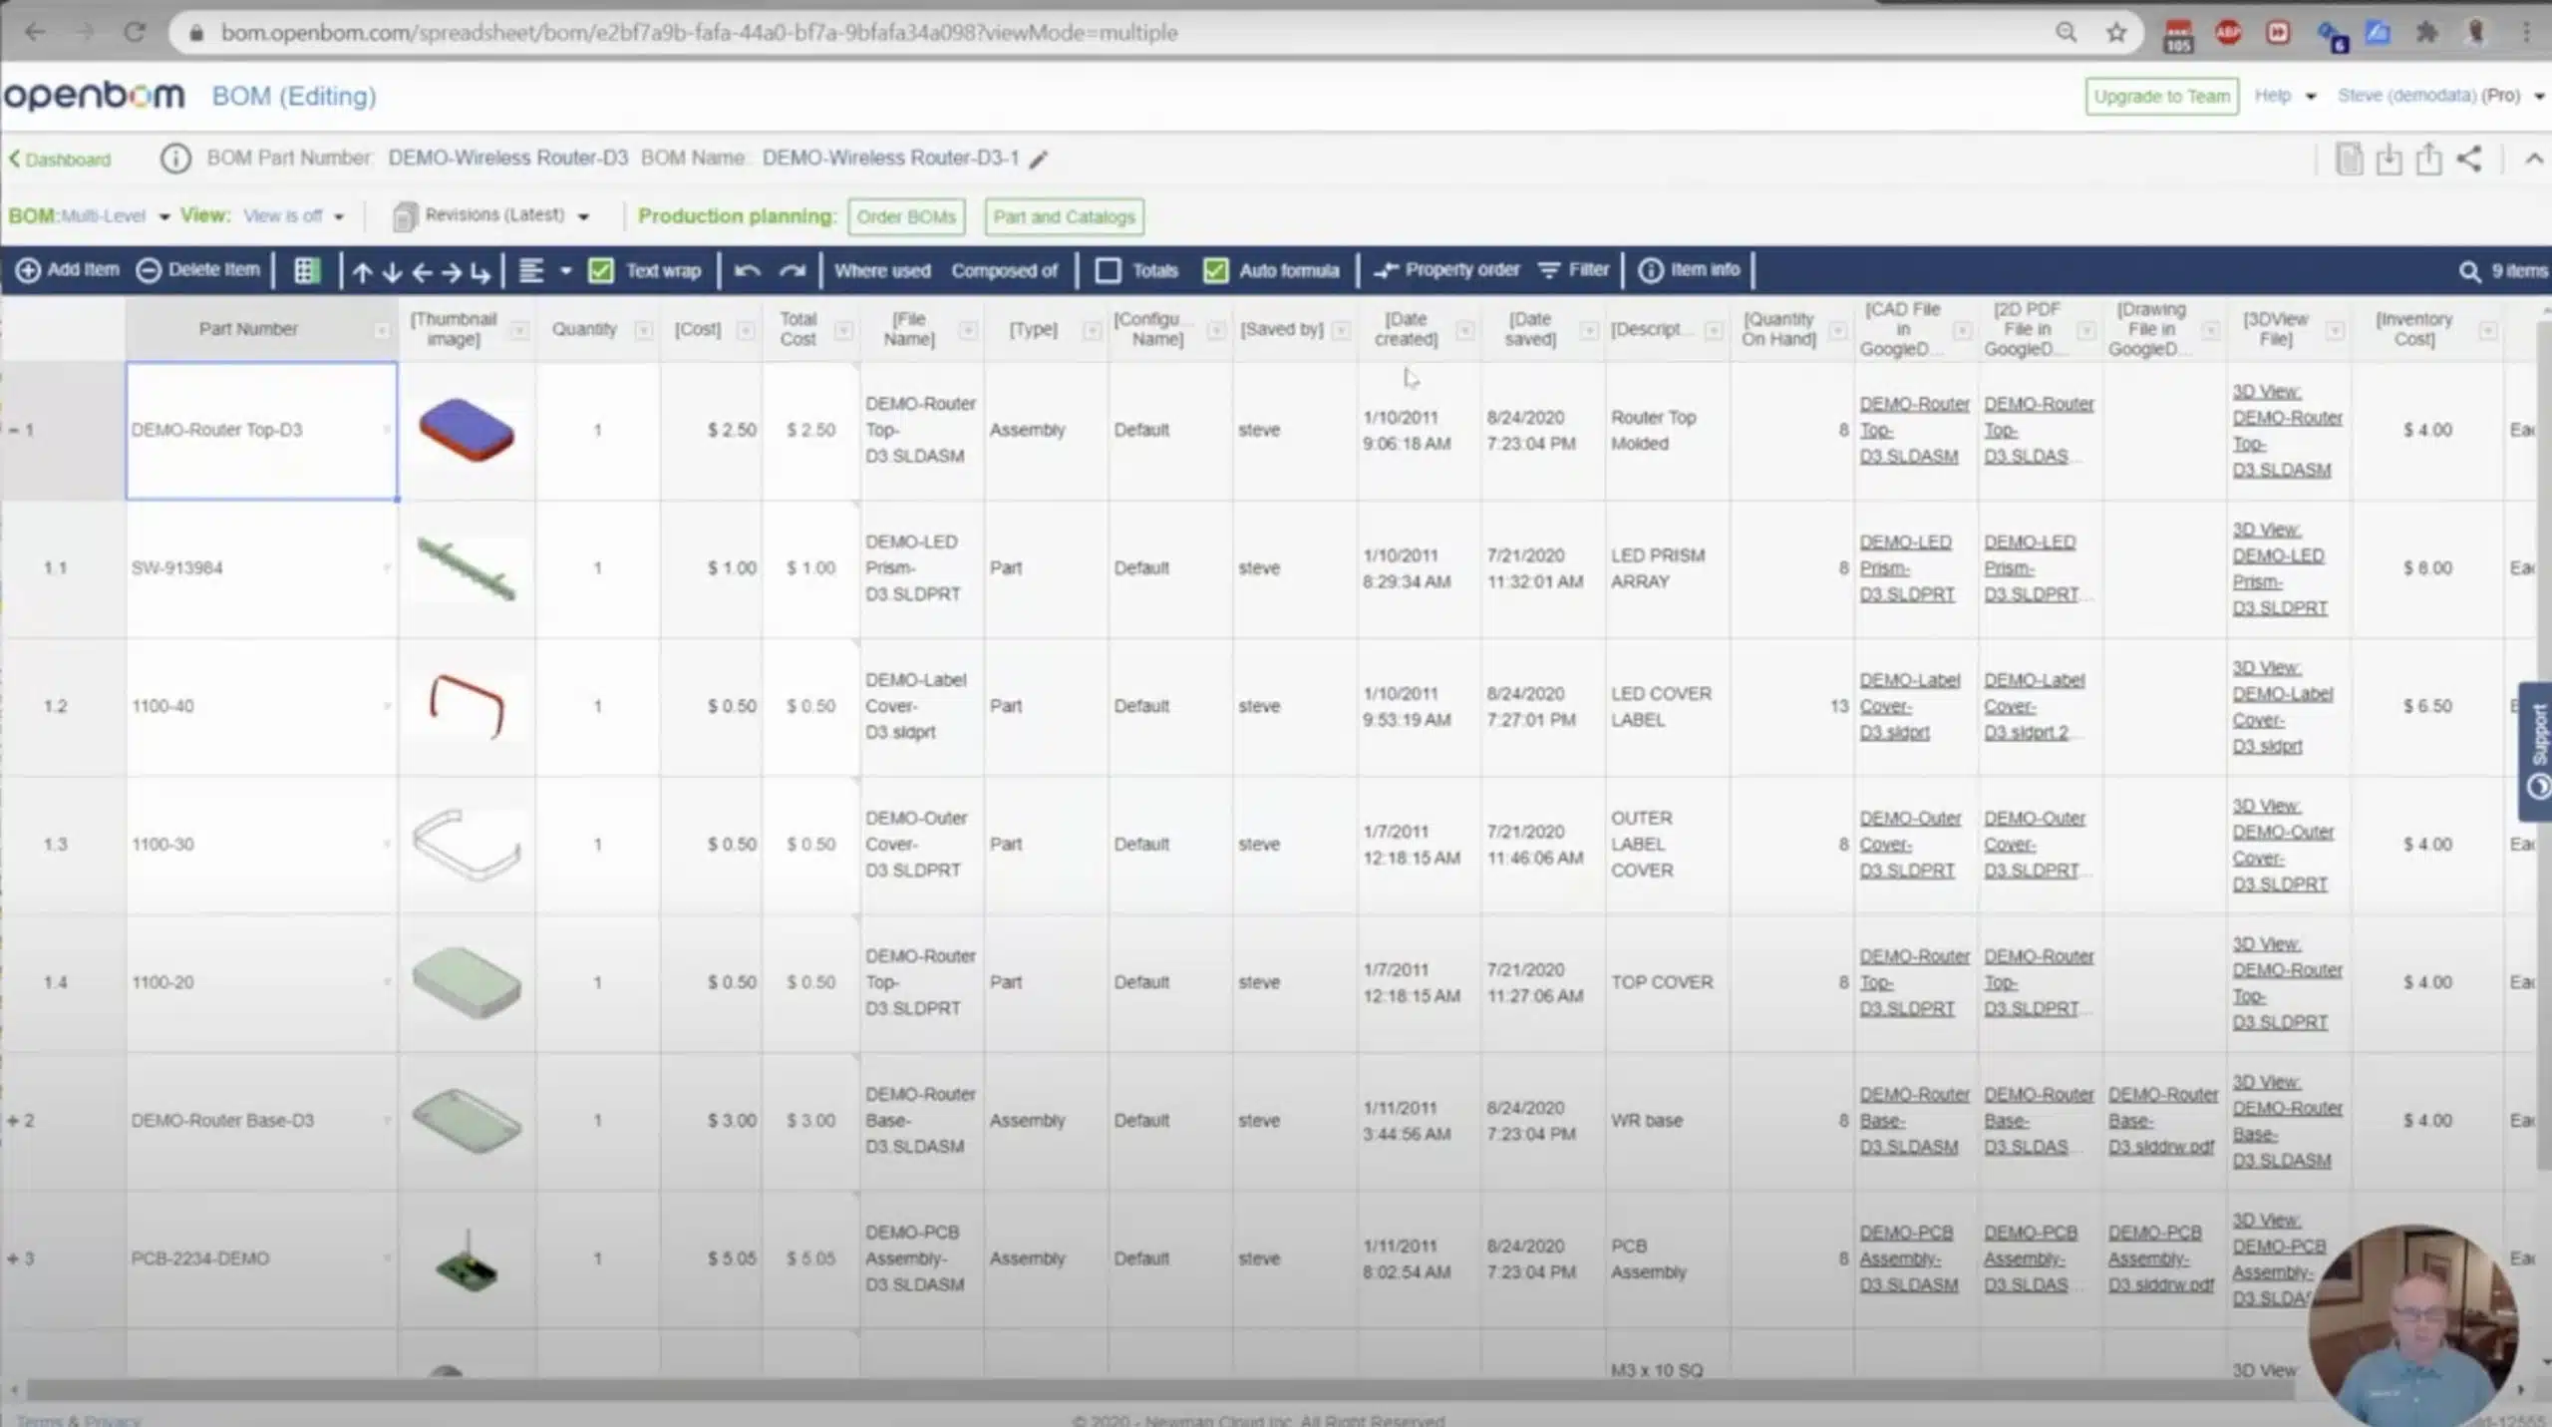Image resolution: width=2552 pixels, height=1427 pixels.
Task: Open 2D PDF link for DEMO-Outer Cover
Action: click(x=2035, y=844)
